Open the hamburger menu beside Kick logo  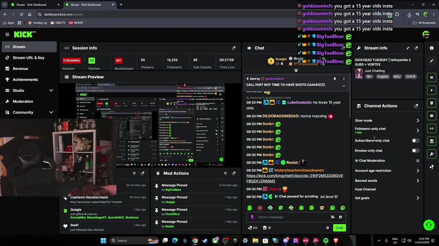pyautogui.click(x=7, y=34)
